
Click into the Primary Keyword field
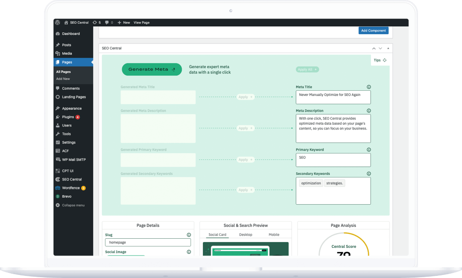[x=333, y=160]
